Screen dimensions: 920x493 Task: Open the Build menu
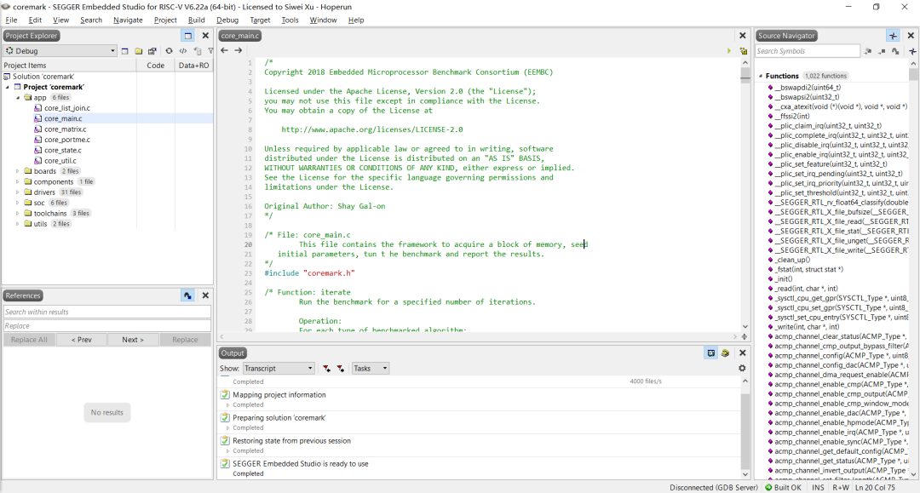pos(197,20)
